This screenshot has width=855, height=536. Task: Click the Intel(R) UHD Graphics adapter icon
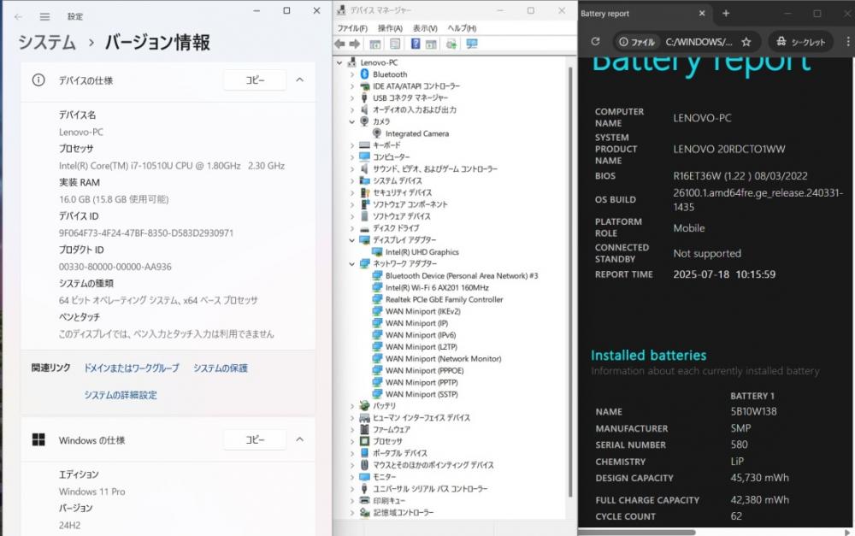point(377,252)
